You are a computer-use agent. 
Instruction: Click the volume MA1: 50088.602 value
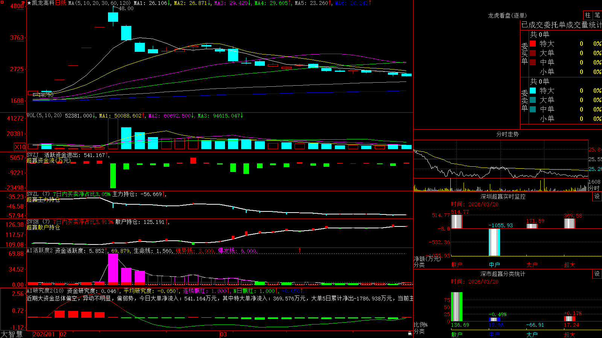[122, 116]
